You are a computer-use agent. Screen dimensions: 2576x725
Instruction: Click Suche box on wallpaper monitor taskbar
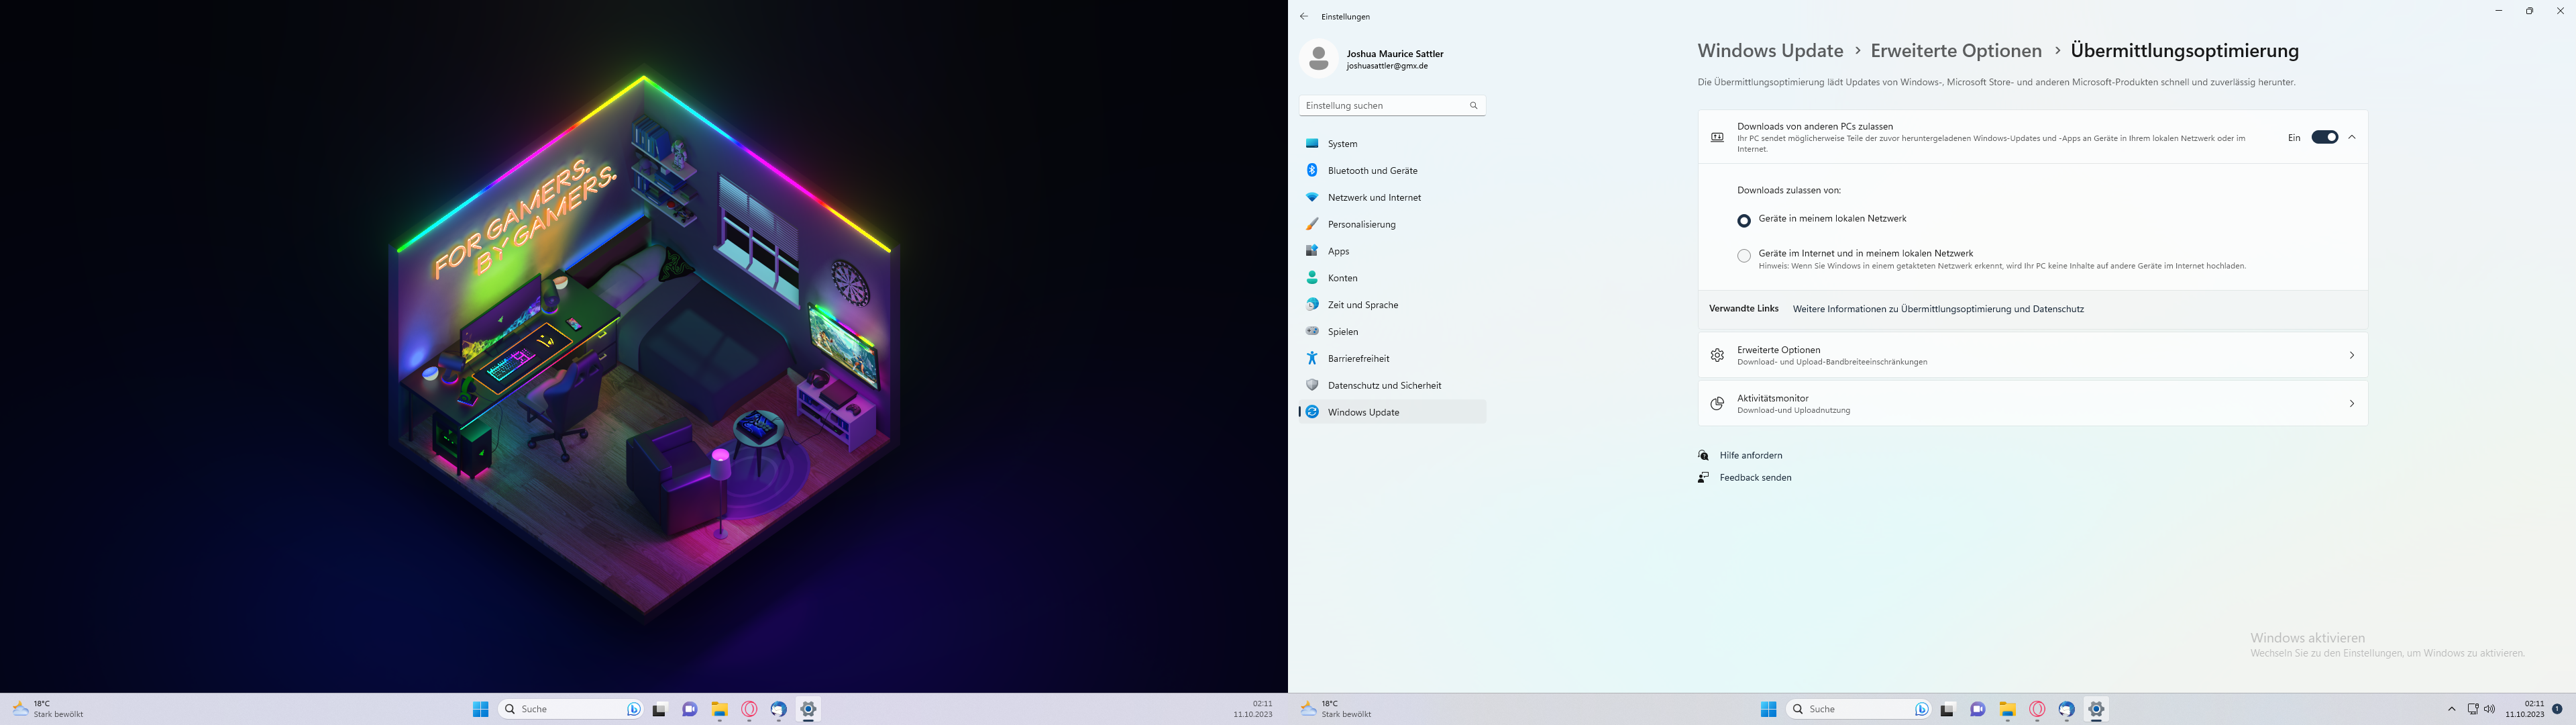pos(569,709)
